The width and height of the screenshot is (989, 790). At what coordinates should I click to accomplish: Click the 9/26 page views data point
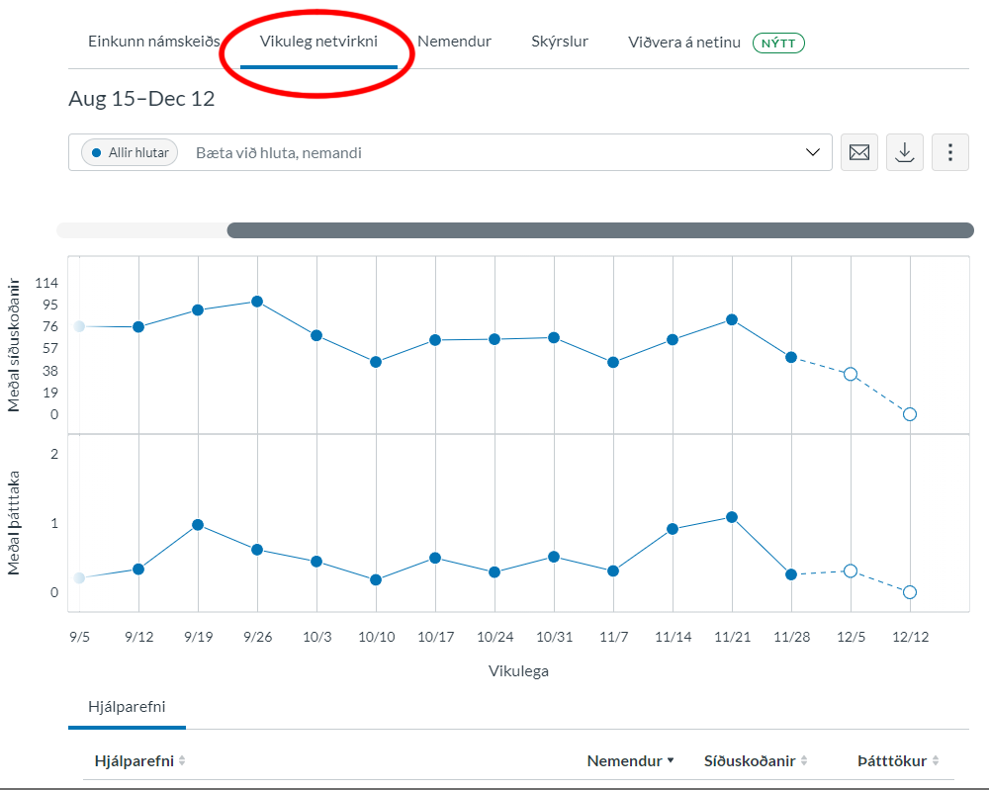point(257,302)
